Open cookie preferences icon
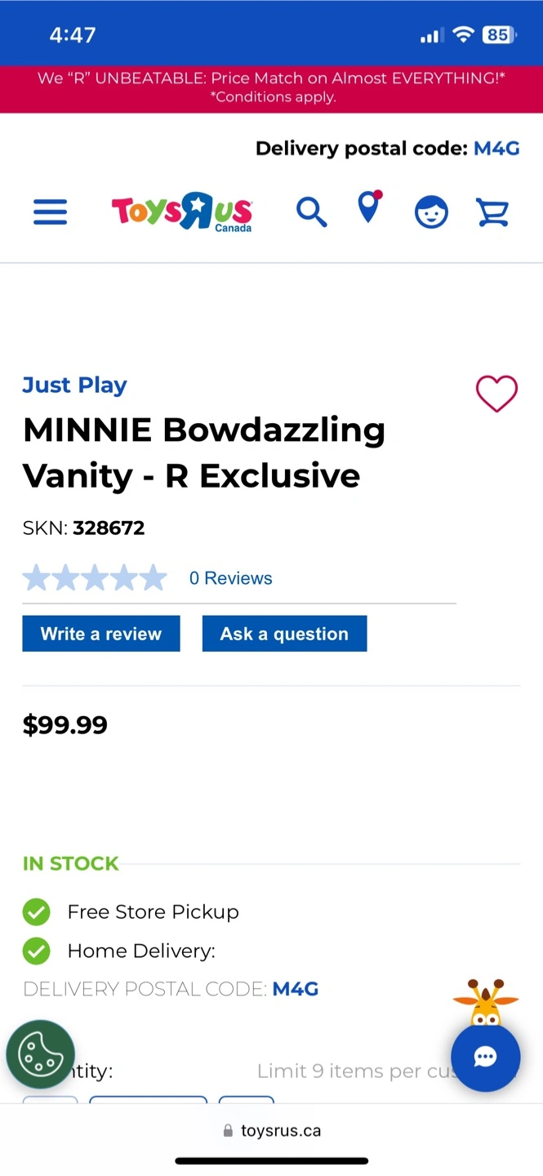Viewport: 543px width, 1176px height. (x=41, y=1054)
